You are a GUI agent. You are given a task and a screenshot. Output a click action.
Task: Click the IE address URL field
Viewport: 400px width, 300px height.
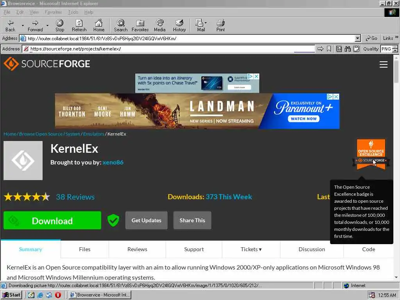coord(191,38)
